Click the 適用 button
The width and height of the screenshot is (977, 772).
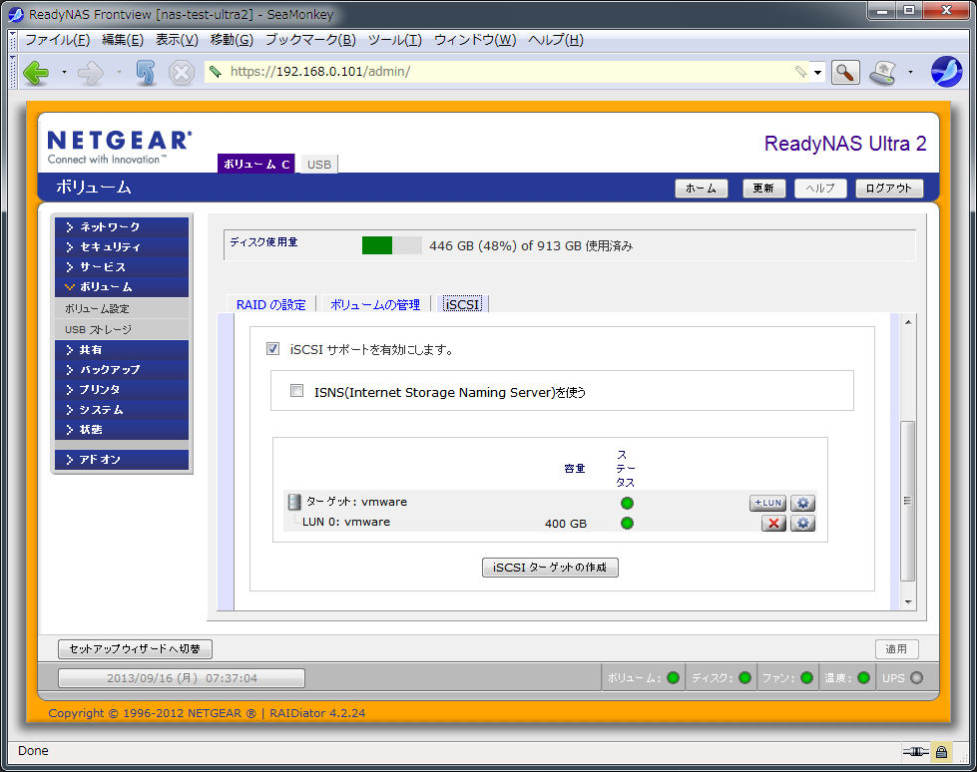(896, 648)
